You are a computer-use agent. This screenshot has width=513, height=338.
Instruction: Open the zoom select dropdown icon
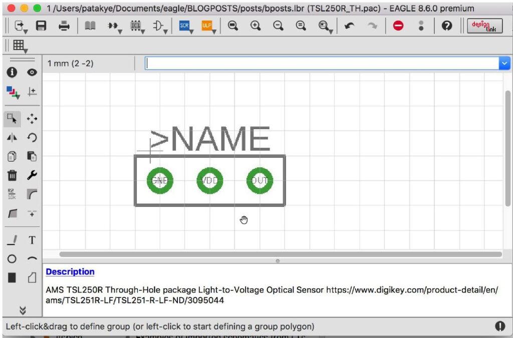(325, 26)
